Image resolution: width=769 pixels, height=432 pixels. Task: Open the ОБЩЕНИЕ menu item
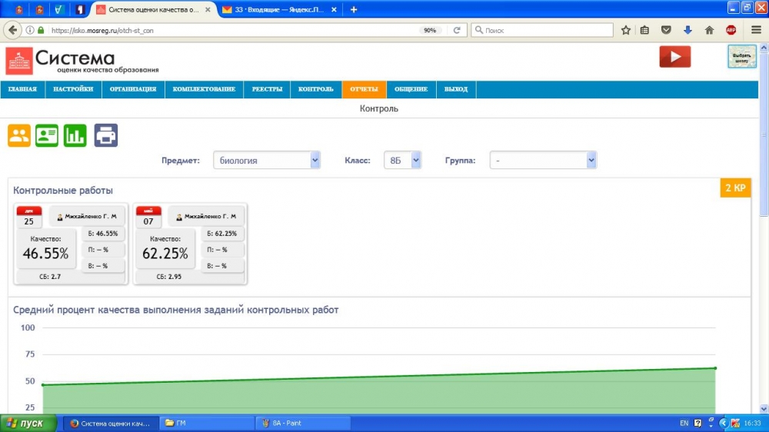click(411, 89)
